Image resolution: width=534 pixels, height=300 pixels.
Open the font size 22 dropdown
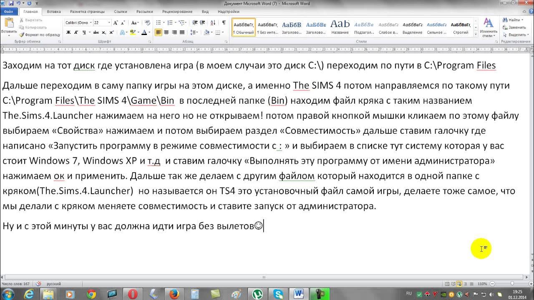tap(109, 22)
